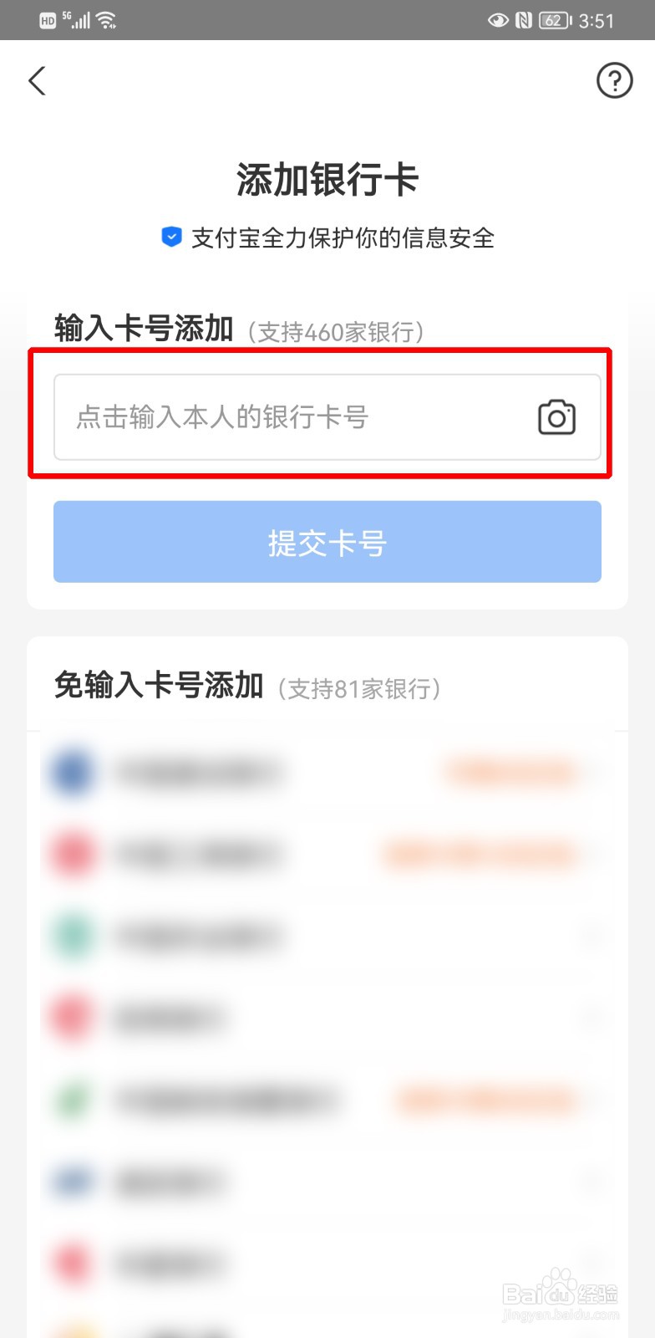The height and width of the screenshot is (1338, 655).
Task: Open chevron on the teal-green bank row
Action: coord(592,937)
